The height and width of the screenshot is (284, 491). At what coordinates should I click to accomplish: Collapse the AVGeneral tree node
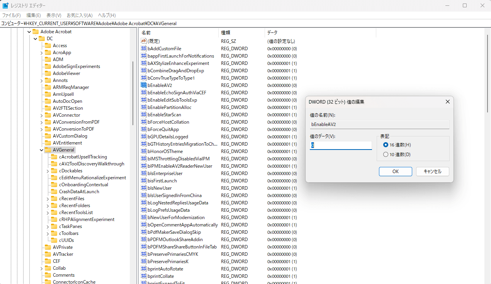[x=41, y=150]
